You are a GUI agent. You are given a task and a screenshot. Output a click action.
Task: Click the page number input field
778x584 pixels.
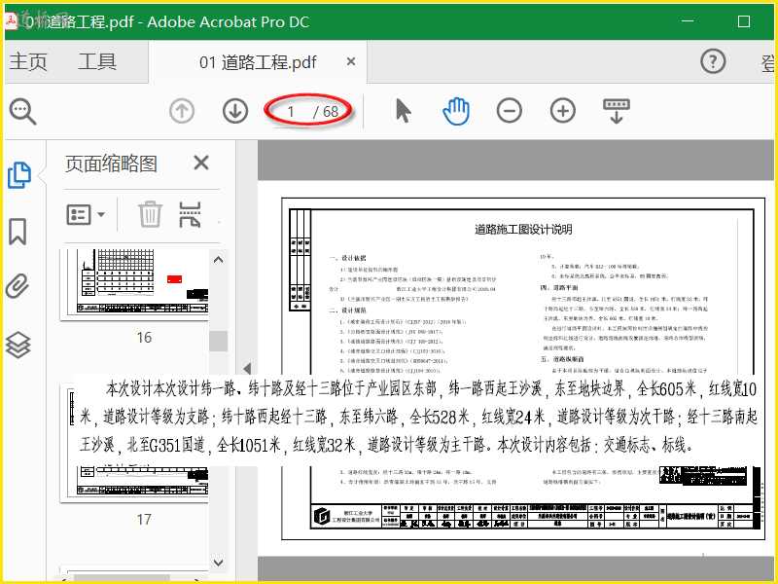tap(292, 112)
